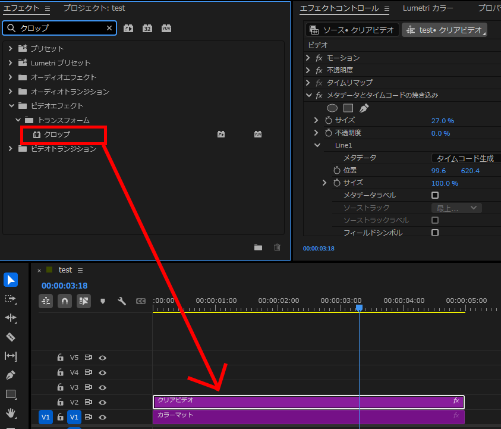Open ソーストラック dropdown

pyautogui.click(x=456, y=208)
